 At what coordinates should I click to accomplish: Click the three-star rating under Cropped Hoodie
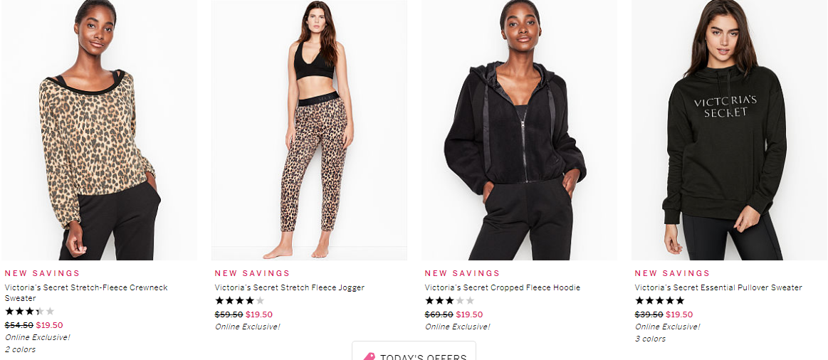449,301
